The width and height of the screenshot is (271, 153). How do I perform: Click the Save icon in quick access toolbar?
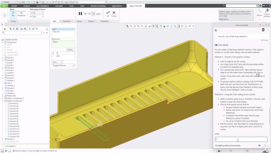click(x=20, y=2)
